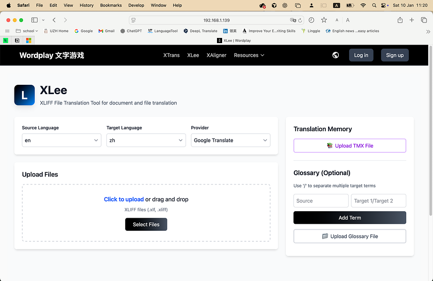The image size is (433, 281).
Task: Open the Safari File menu
Action: [39, 5]
